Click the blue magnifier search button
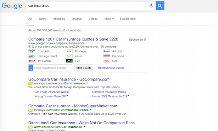This screenshot has width=218, height=131. click(x=160, y=6)
